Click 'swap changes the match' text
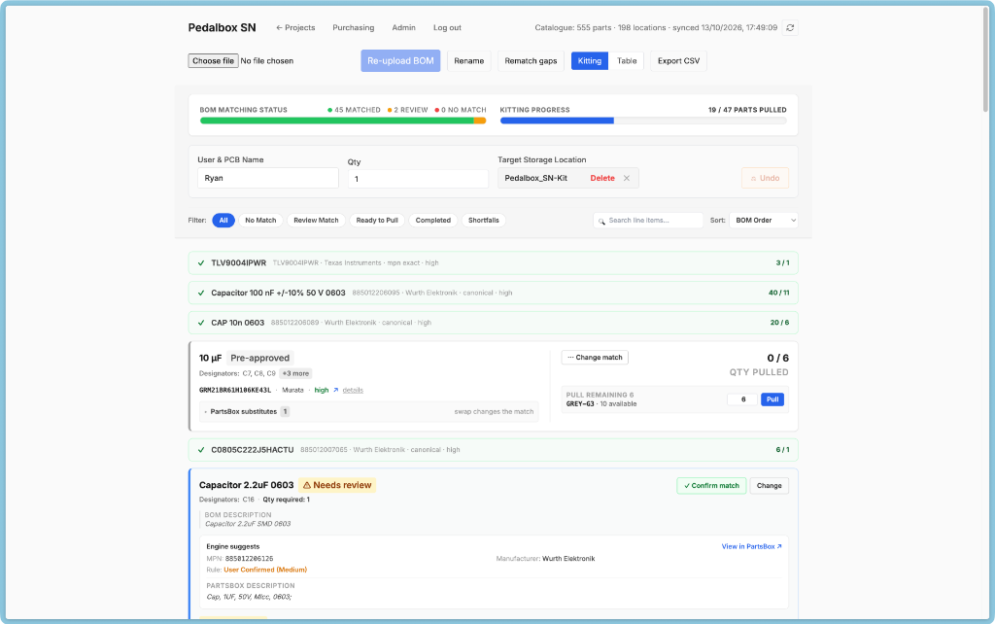The height and width of the screenshot is (624, 995). point(494,412)
